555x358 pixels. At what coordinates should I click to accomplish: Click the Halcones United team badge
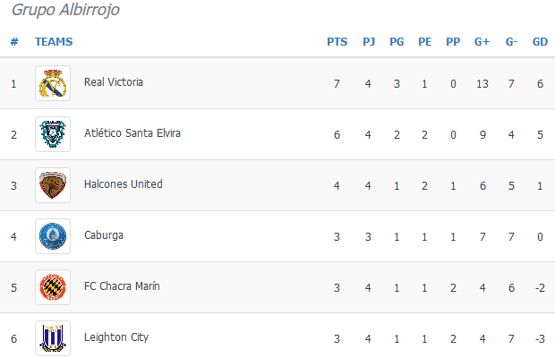pyautogui.click(x=52, y=185)
